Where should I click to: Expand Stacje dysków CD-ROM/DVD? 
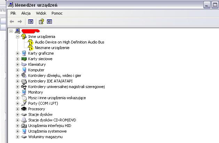tap(17, 120)
